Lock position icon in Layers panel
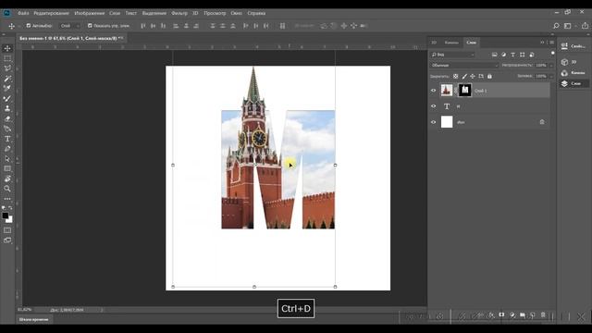Image resolution: width=592 pixels, height=333 pixels. [473, 76]
